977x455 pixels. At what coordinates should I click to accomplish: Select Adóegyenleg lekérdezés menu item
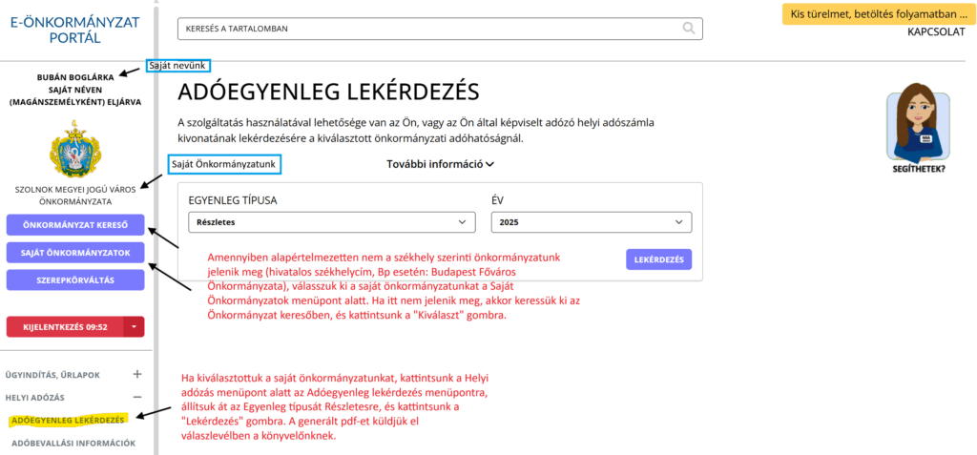67,420
